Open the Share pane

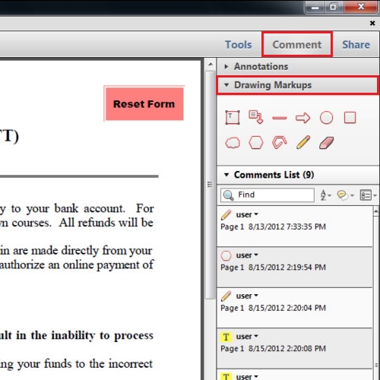356,45
